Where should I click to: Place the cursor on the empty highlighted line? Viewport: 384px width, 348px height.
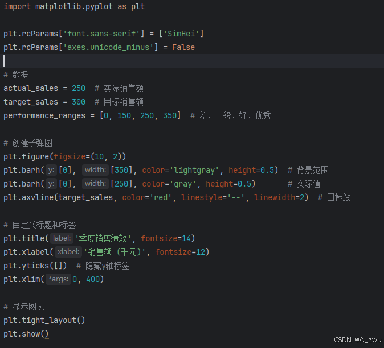click(x=192, y=61)
